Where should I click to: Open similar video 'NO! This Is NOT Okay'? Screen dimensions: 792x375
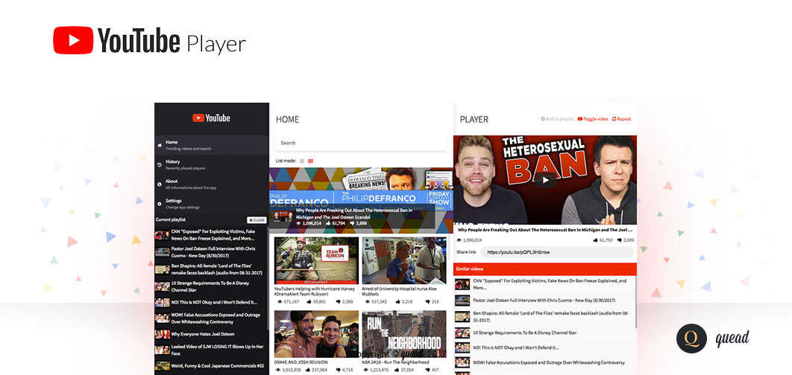545,347
